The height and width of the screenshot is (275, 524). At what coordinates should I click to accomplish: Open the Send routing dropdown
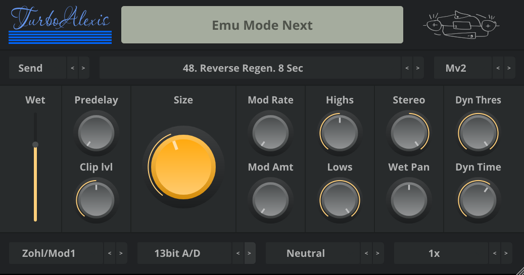(x=38, y=68)
